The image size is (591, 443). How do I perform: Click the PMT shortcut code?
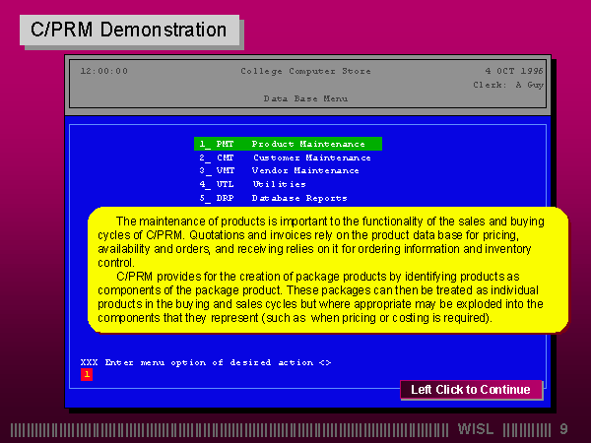click(226, 144)
